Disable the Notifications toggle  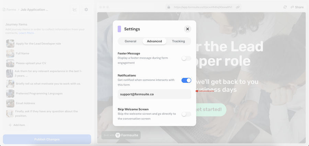(186, 80)
